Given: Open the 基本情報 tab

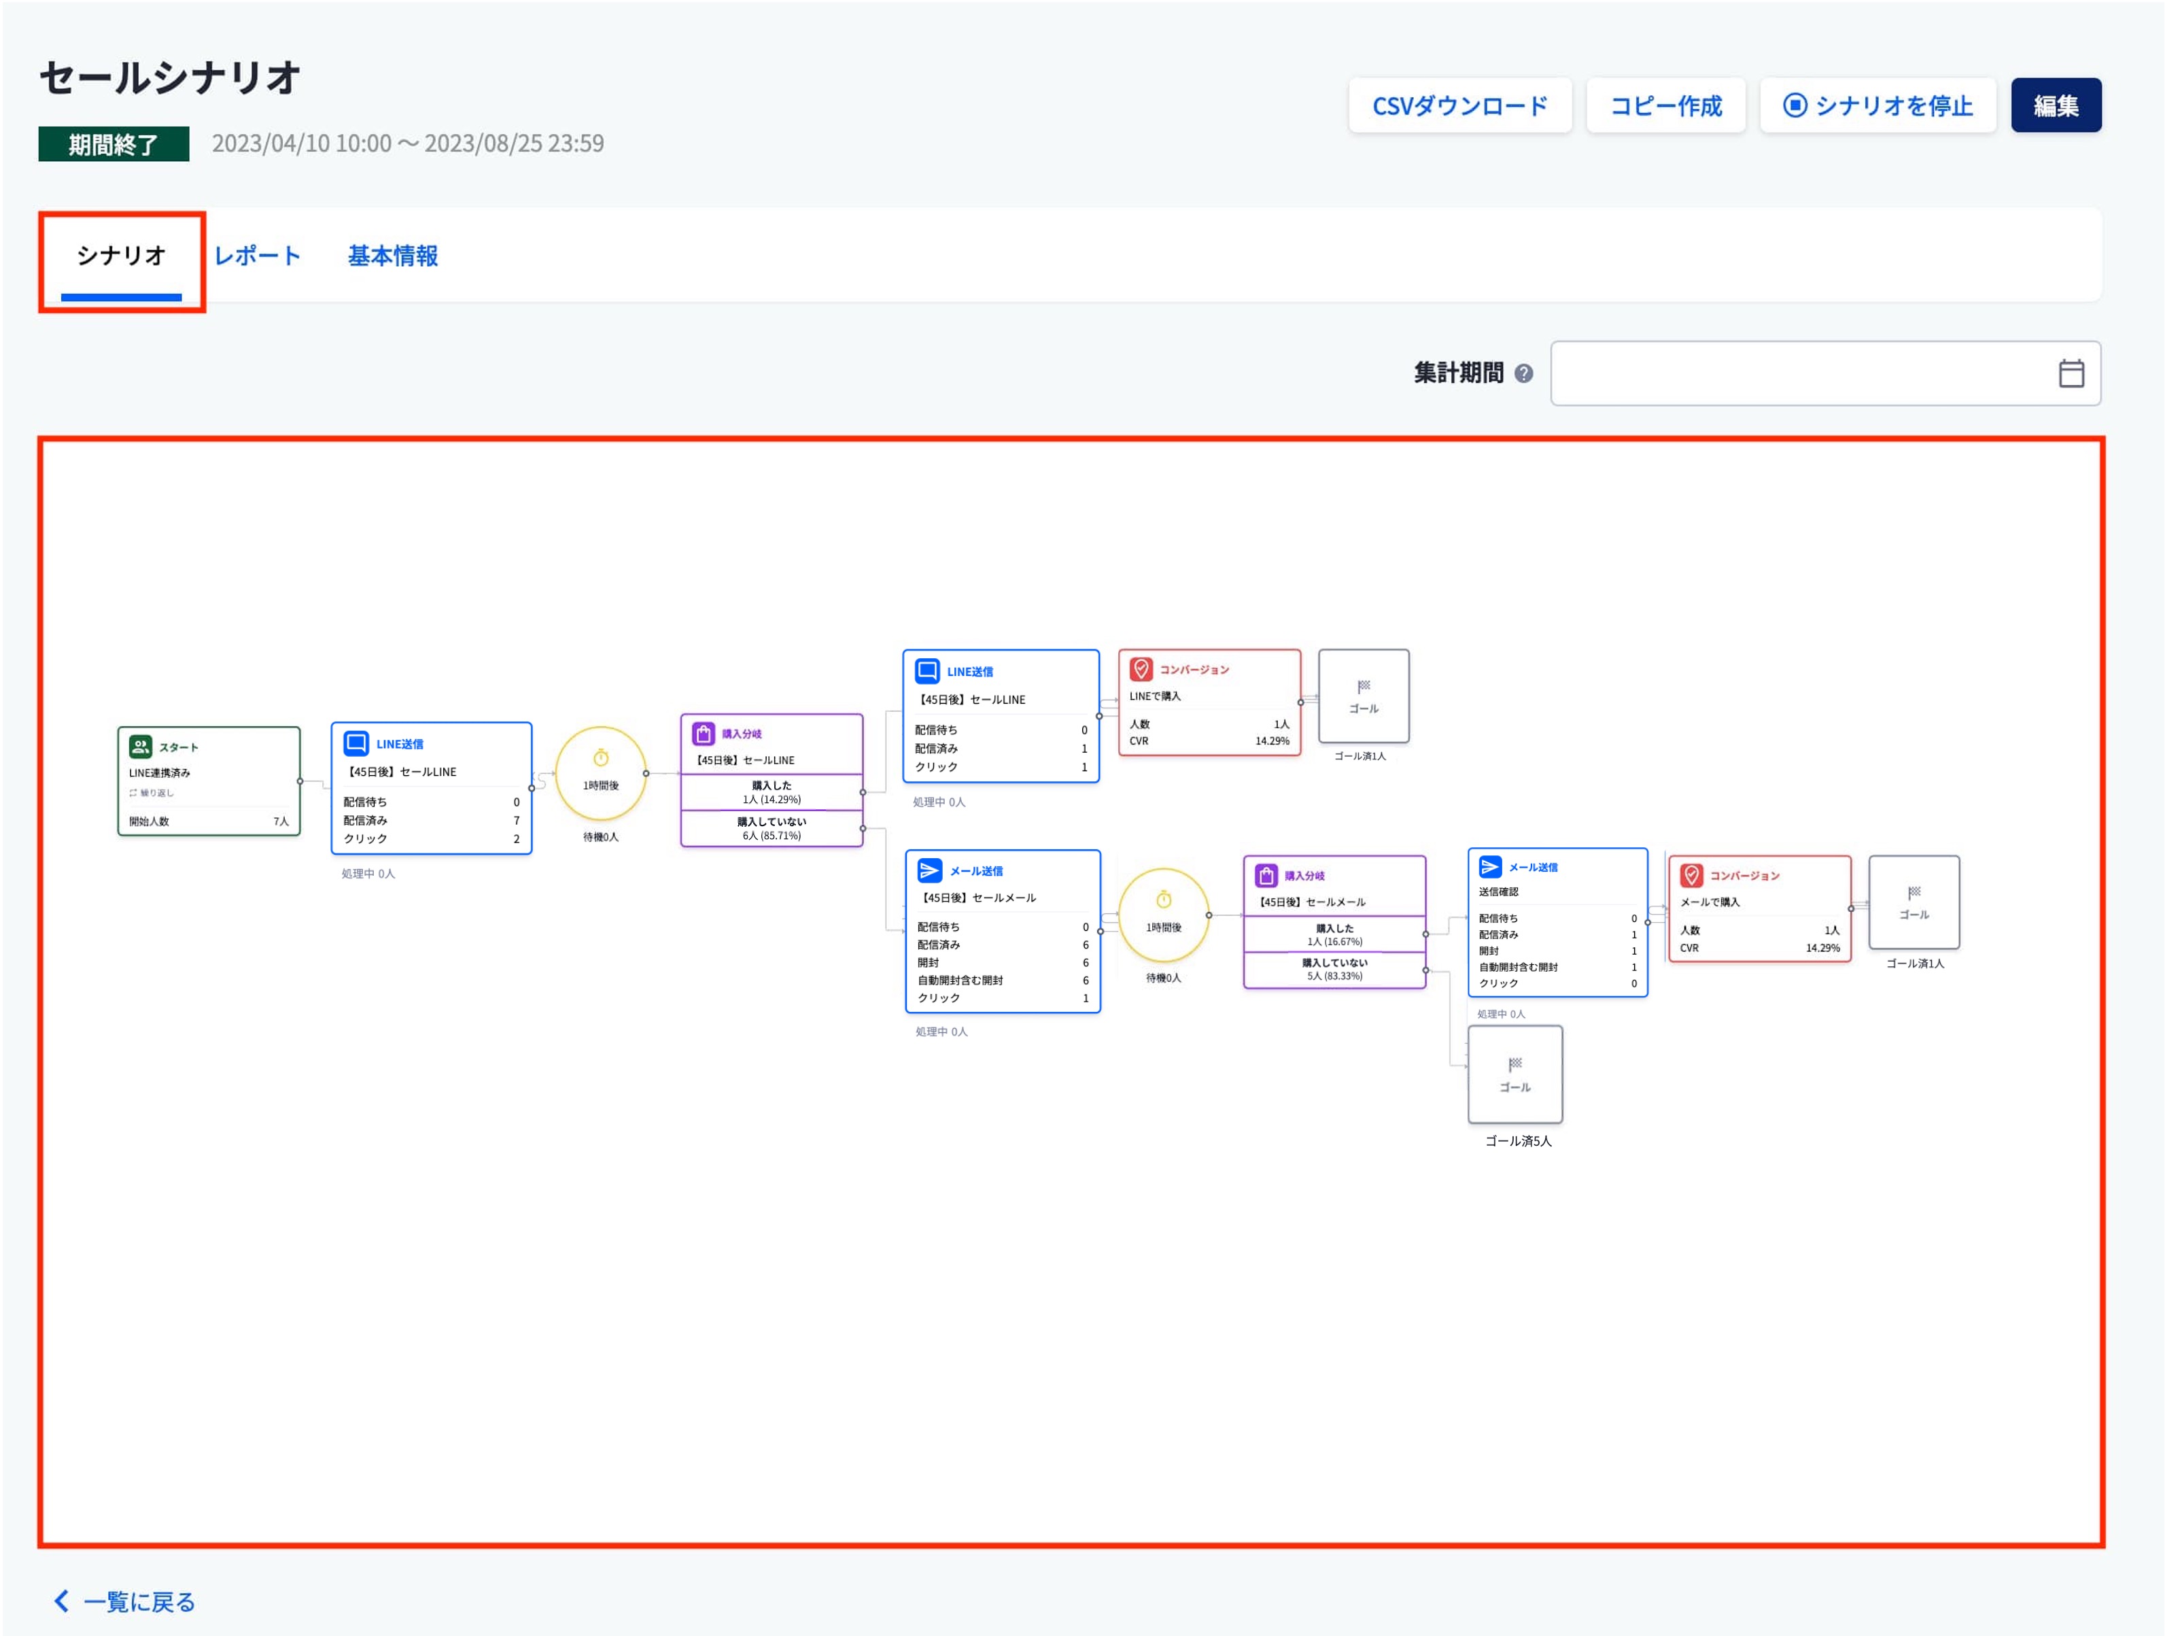Looking at the screenshot, I should (392, 256).
